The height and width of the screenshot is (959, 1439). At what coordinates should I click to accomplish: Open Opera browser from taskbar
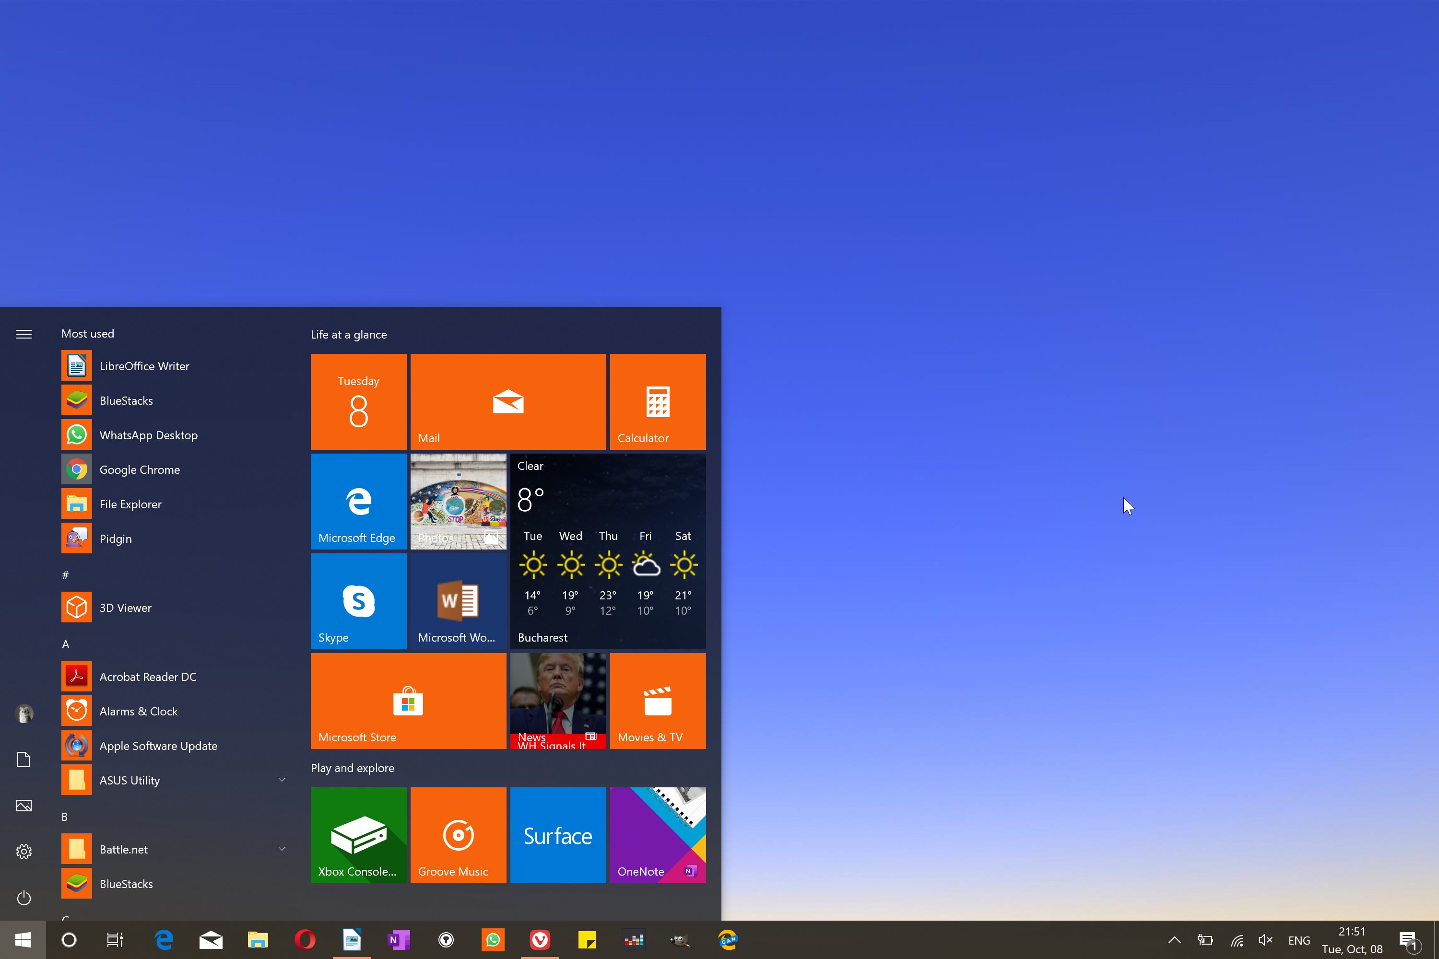tap(305, 940)
